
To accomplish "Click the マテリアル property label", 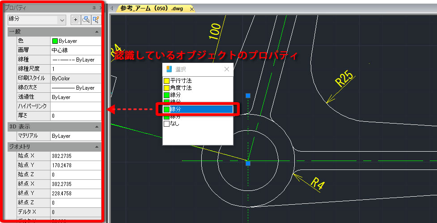I will click(x=28, y=136).
